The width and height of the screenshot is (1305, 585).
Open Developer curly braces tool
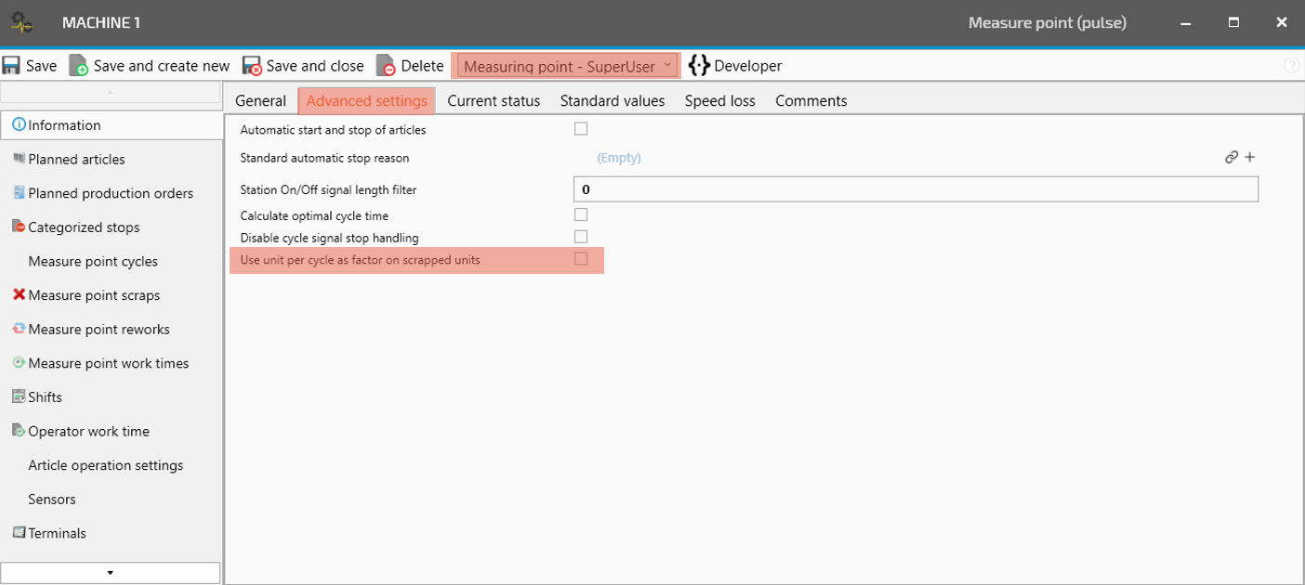(x=699, y=65)
